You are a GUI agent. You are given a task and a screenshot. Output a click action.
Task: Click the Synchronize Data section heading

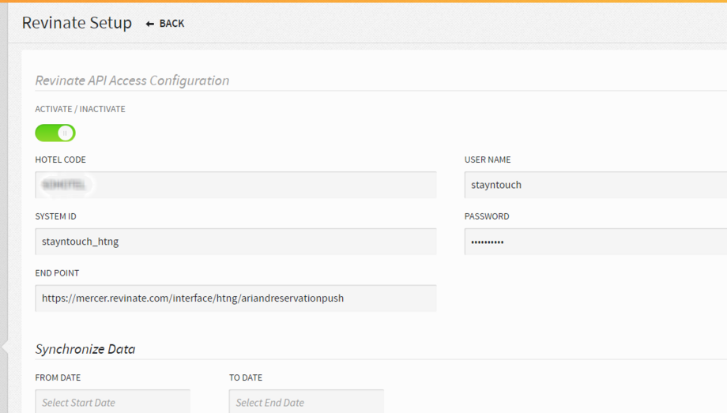pyautogui.click(x=85, y=349)
